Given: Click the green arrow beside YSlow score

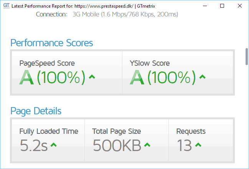Looking at the screenshot, I should point(202,77).
